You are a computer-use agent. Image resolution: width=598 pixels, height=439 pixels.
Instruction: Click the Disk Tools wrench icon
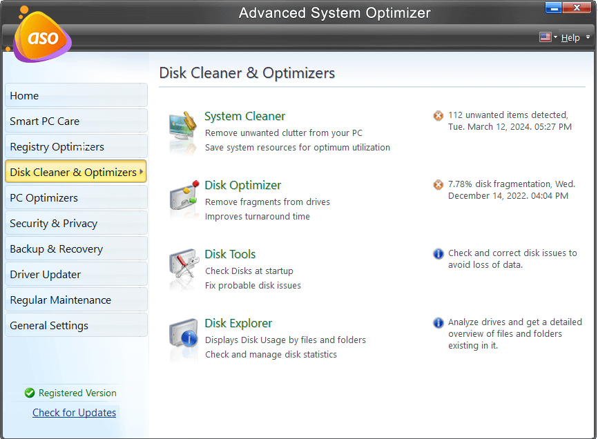tap(184, 264)
